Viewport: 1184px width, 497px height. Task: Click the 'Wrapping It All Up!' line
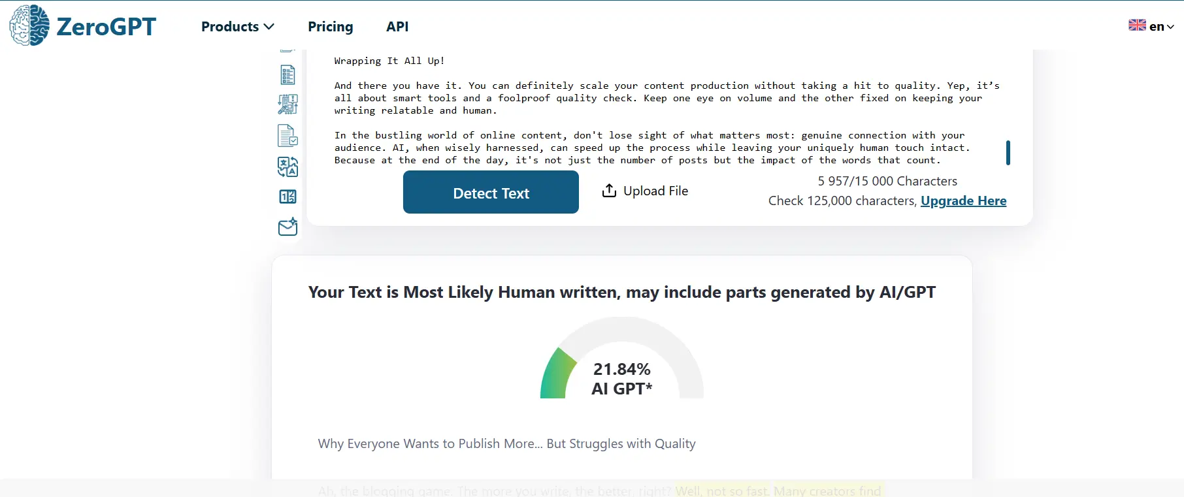click(389, 61)
